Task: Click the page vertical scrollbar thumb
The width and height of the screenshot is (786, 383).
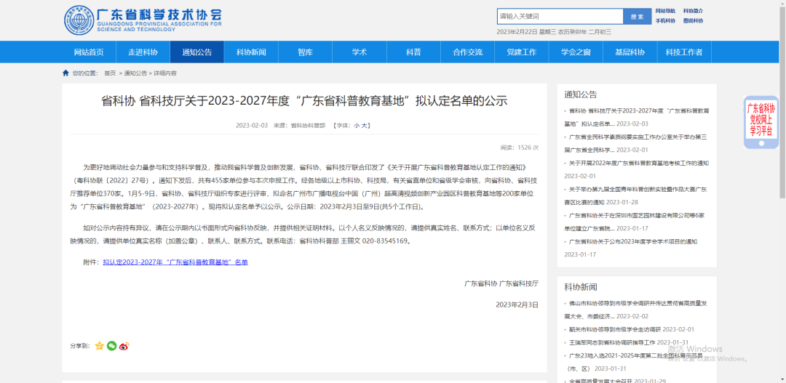Action: tap(782, 102)
